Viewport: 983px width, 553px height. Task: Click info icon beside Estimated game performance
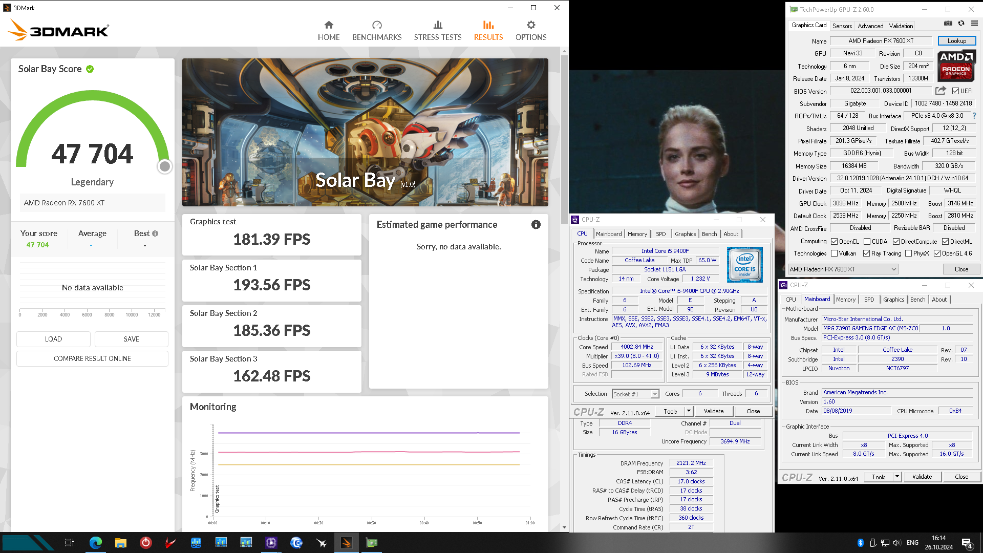click(536, 225)
